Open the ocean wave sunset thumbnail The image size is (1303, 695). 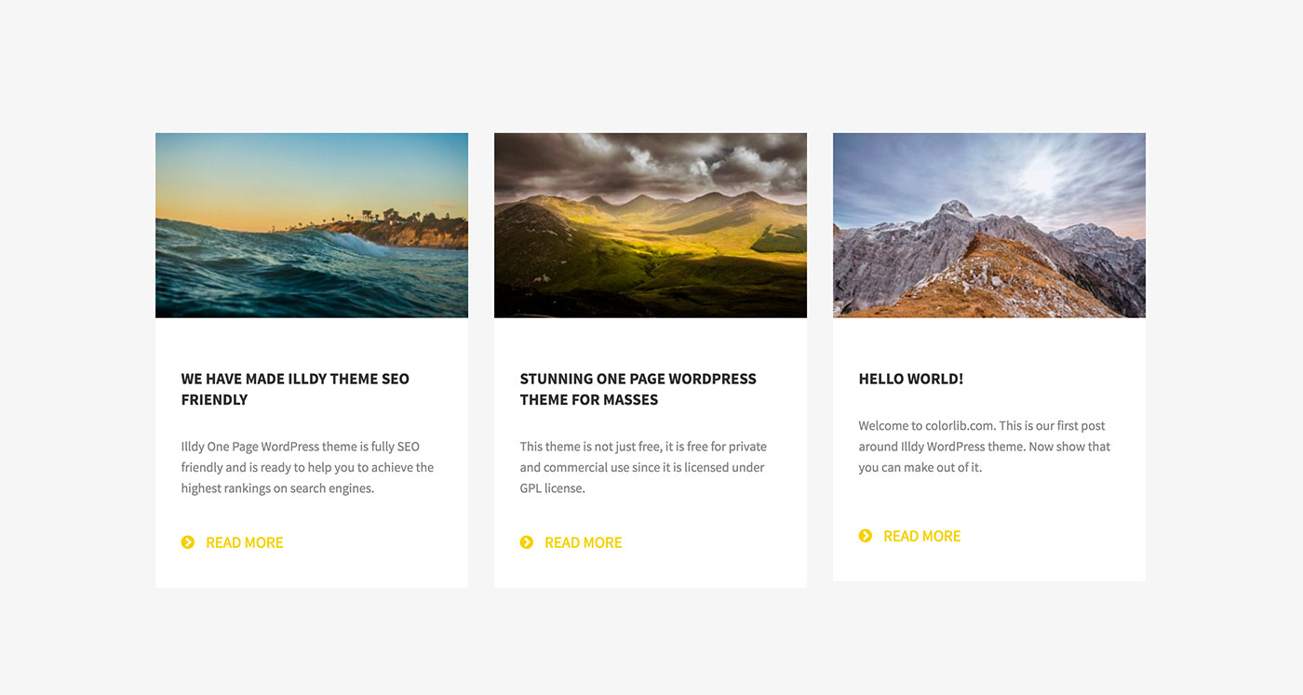312,225
